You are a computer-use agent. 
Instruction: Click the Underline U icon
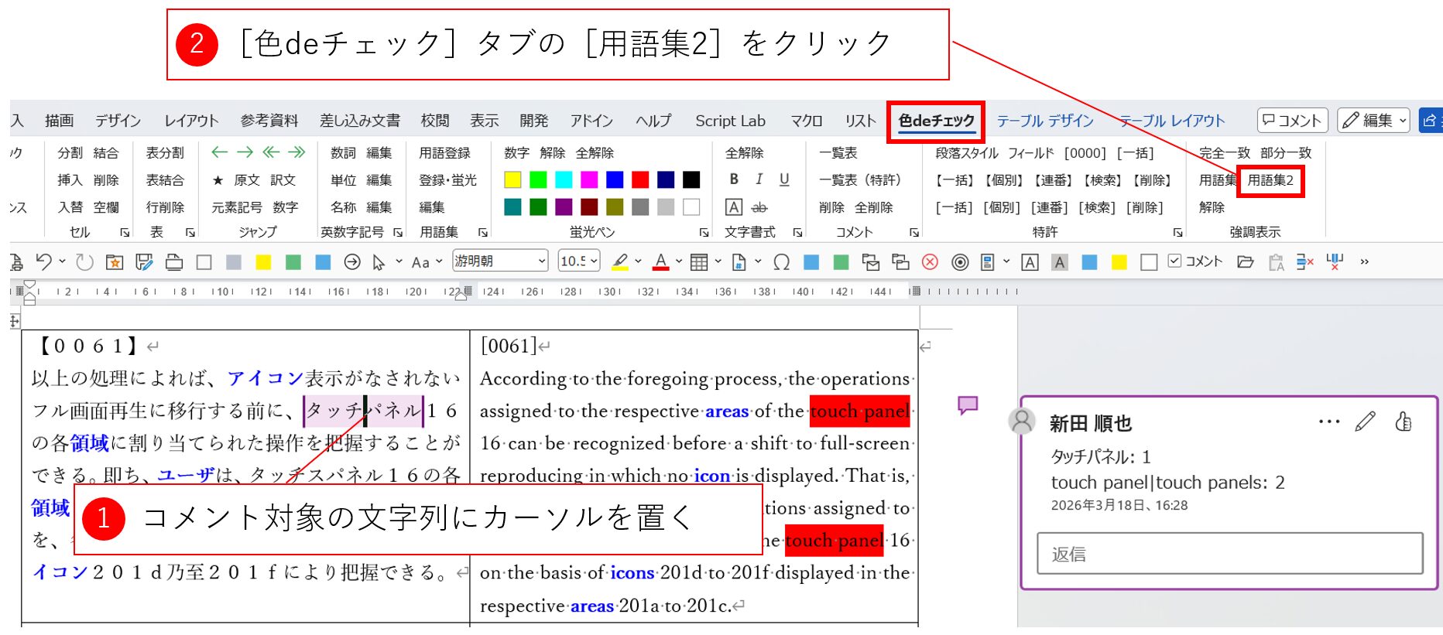pyautogui.click(x=784, y=179)
